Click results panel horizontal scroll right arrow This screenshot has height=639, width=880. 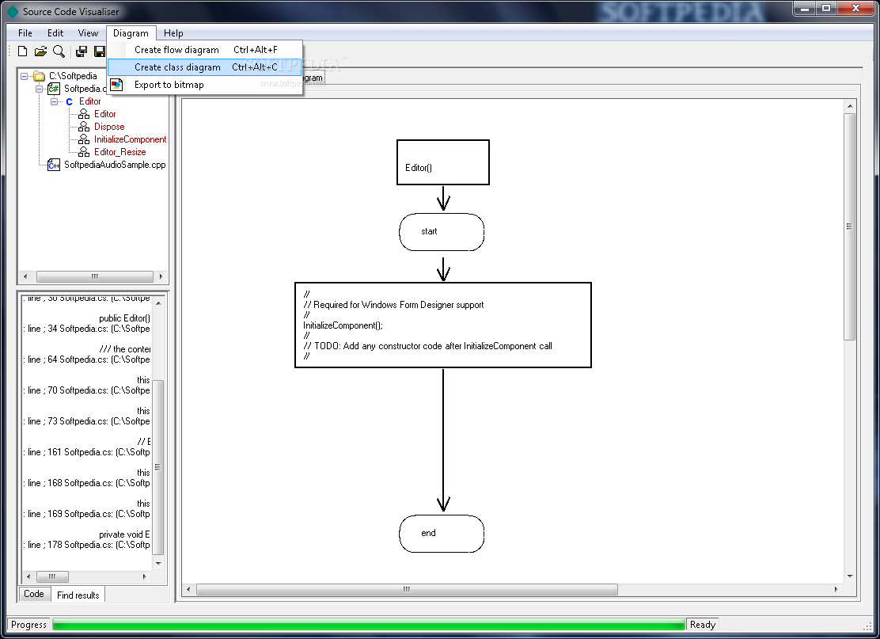(144, 576)
